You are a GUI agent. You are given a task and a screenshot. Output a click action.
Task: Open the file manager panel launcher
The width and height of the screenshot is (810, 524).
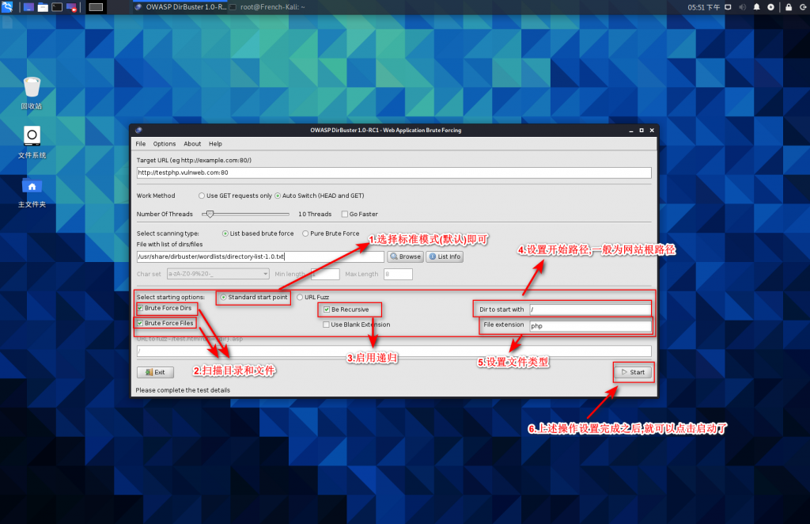coord(43,7)
